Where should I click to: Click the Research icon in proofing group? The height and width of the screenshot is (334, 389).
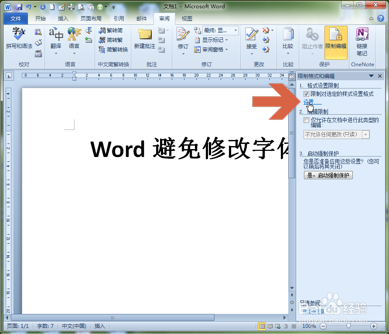click(38, 32)
